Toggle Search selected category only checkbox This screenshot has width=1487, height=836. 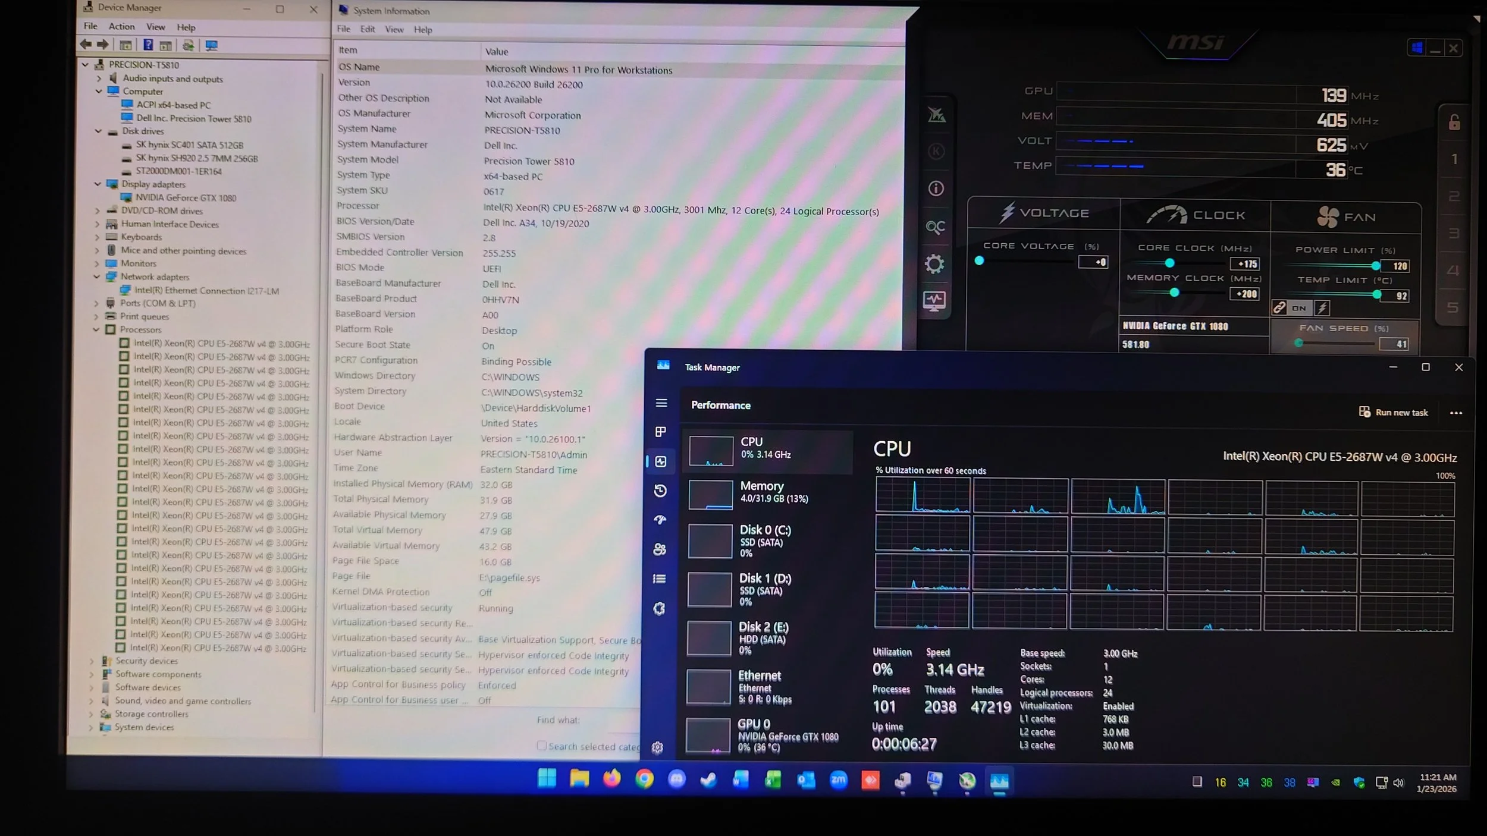pos(541,746)
